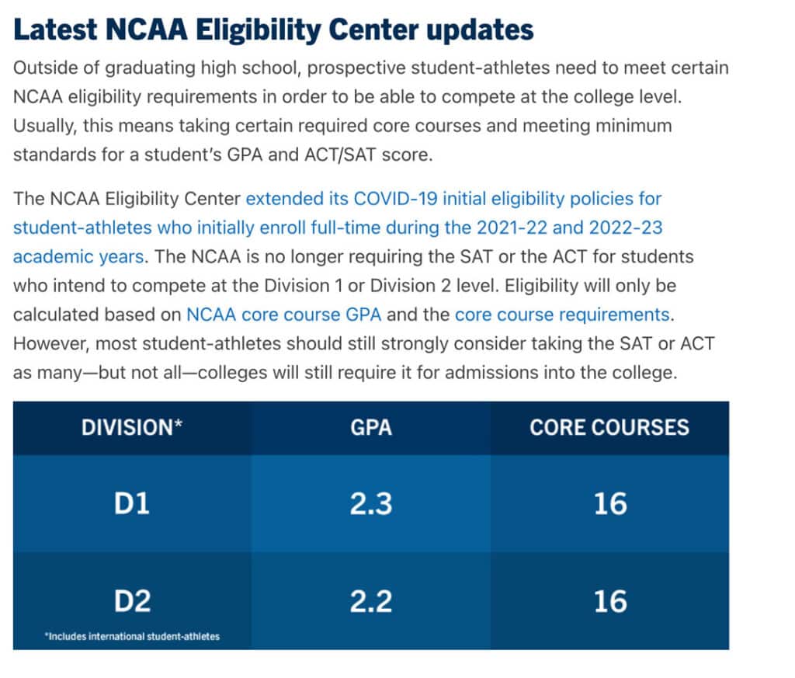Click the DIVISION* column header
This screenshot has width=795, height=678.
(x=132, y=427)
